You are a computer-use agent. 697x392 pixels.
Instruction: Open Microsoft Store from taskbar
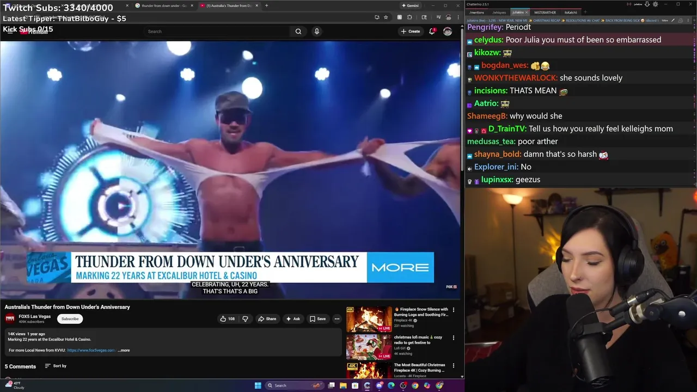(355, 385)
